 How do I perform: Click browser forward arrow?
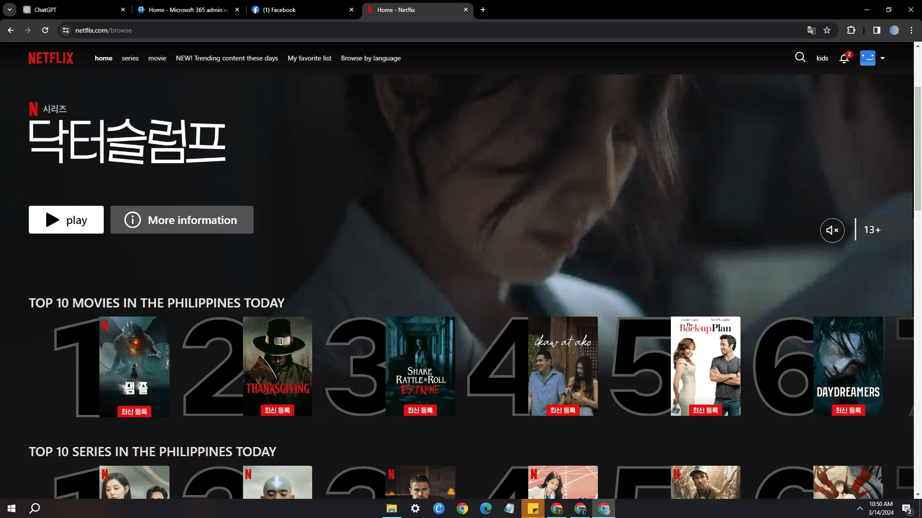tap(28, 30)
